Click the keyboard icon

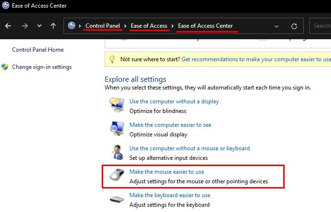coord(117,199)
